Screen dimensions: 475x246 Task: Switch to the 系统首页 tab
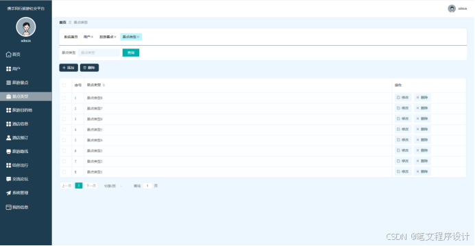(x=71, y=37)
